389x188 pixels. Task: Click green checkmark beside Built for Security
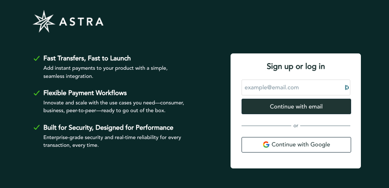point(37,128)
